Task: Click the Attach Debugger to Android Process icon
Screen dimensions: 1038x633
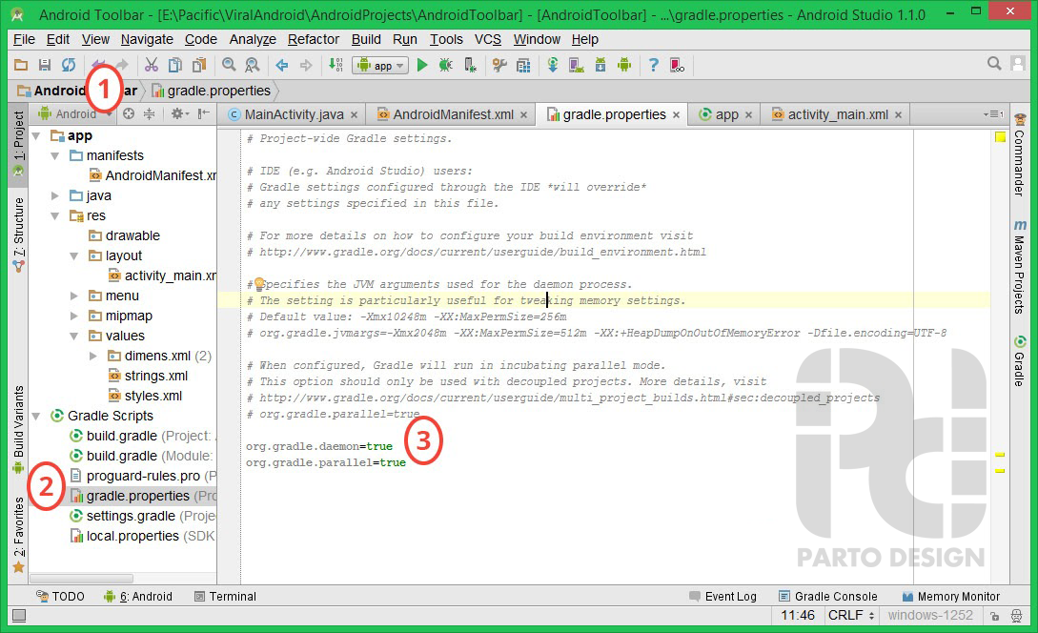Action: [x=470, y=65]
